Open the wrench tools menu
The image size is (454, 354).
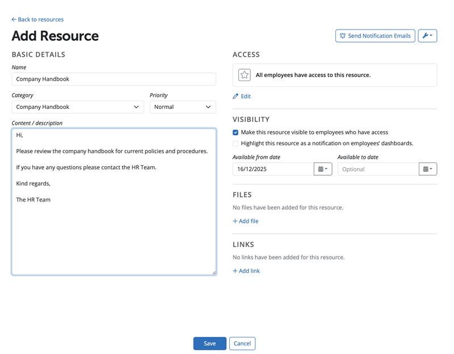427,36
